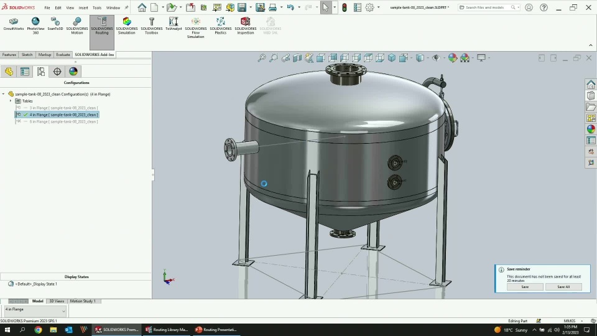This screenshot has height=336, width=597.
Task: Switch to the Evaluate tab
Action: click(x=63, y=55)
